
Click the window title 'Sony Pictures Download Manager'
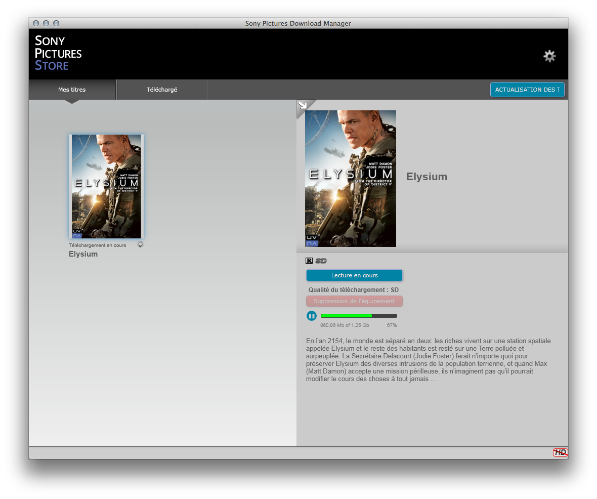click(298, 23)
